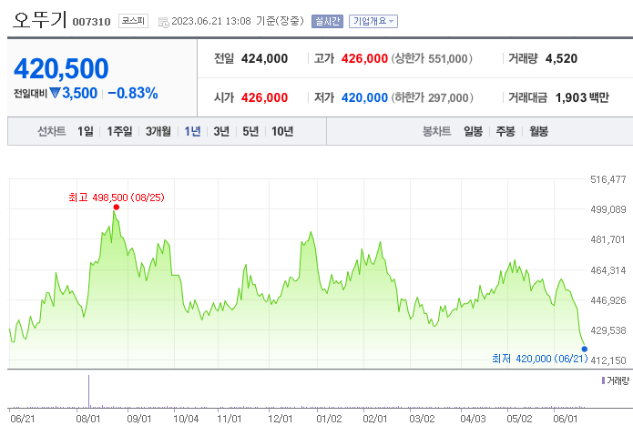Switch to 월봉 candle chart
633x436 pixels.
coord(538,131)
